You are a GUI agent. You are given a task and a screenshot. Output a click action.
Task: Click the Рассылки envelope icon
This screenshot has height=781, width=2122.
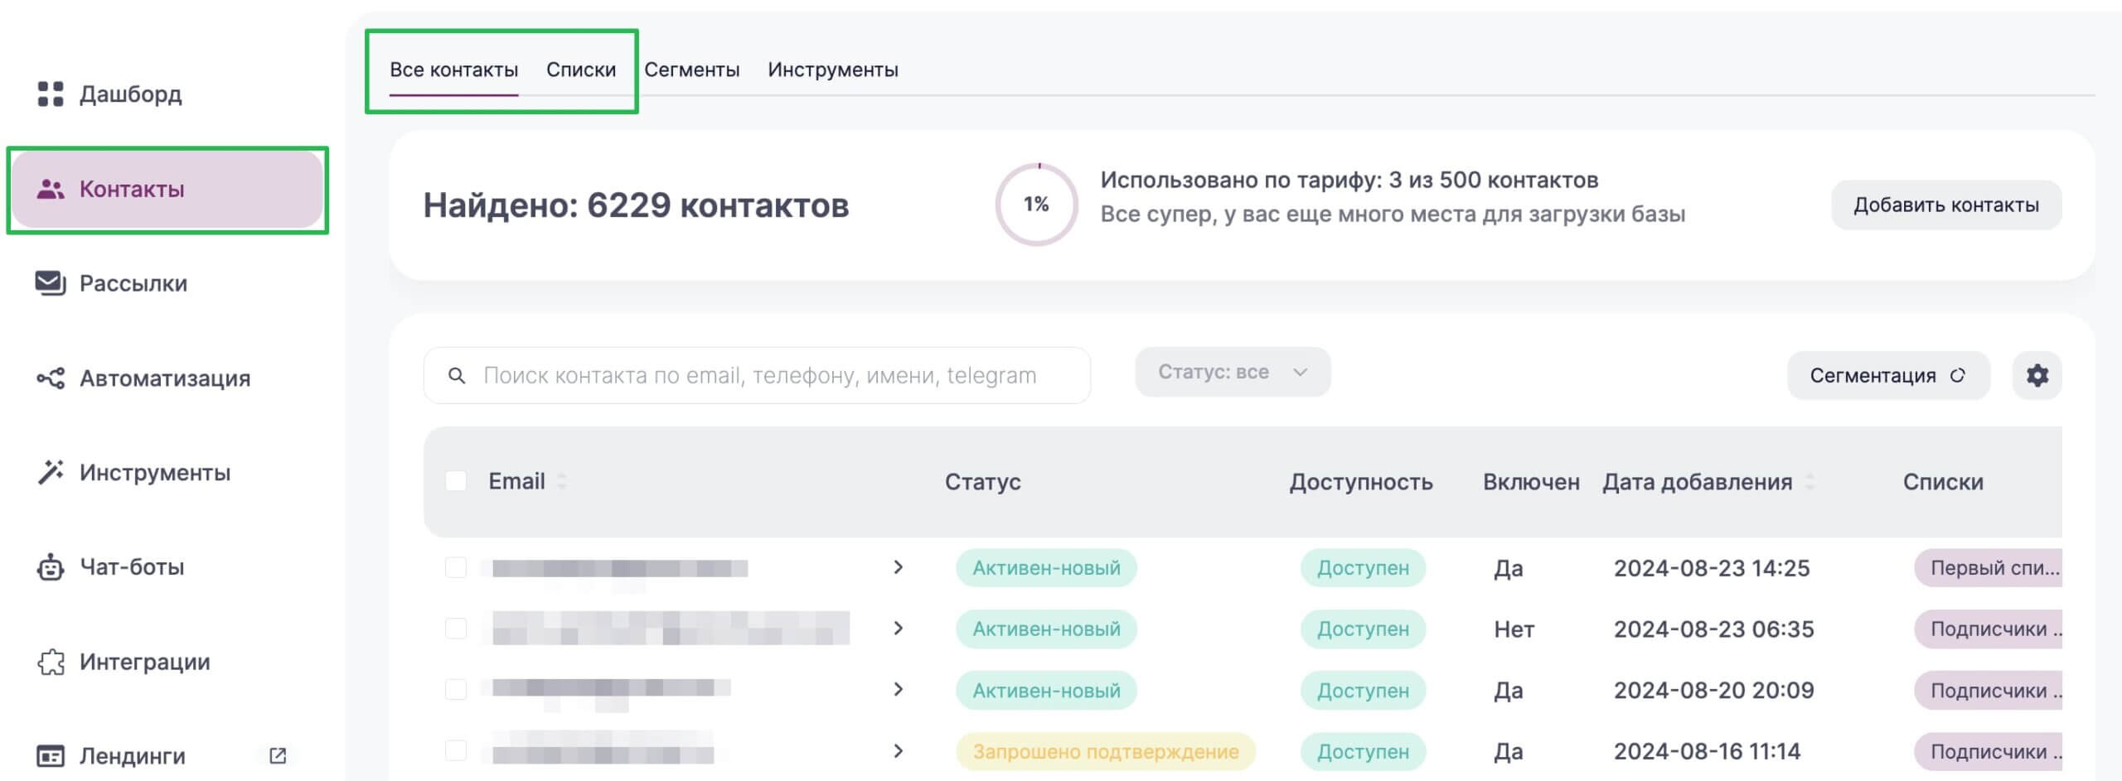(51, 283)
